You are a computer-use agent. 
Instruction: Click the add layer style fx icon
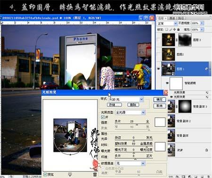point(177,177)
